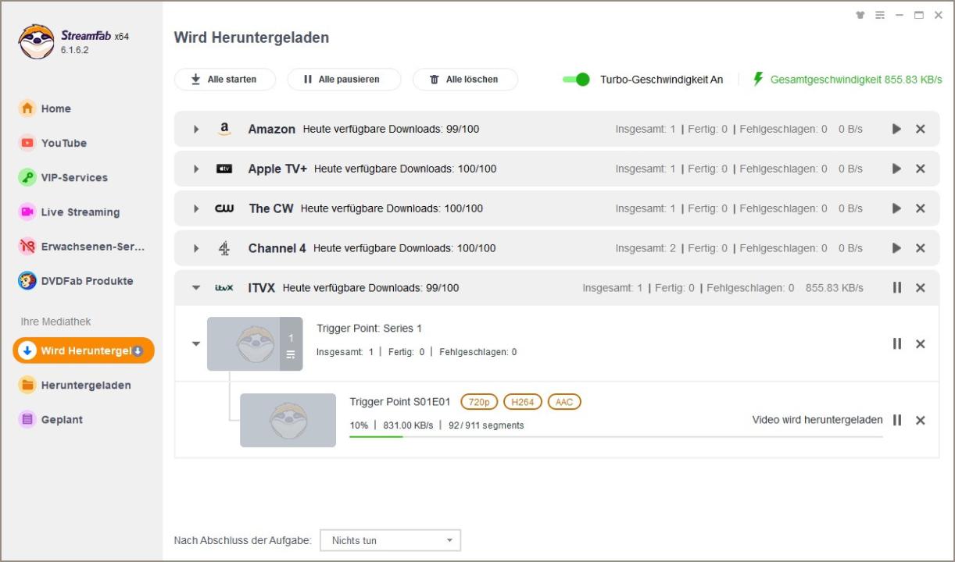Toggle Turbo-Geschwindigkeit switch off
955x562 pixels.
pyautogui.click(x=576, y=80)
